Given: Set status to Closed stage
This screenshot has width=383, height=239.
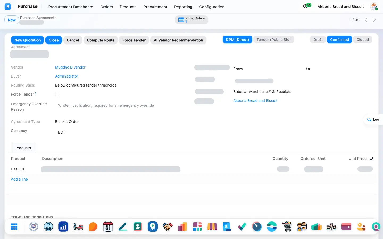Looking at the screenshot, I should [363, 40].
